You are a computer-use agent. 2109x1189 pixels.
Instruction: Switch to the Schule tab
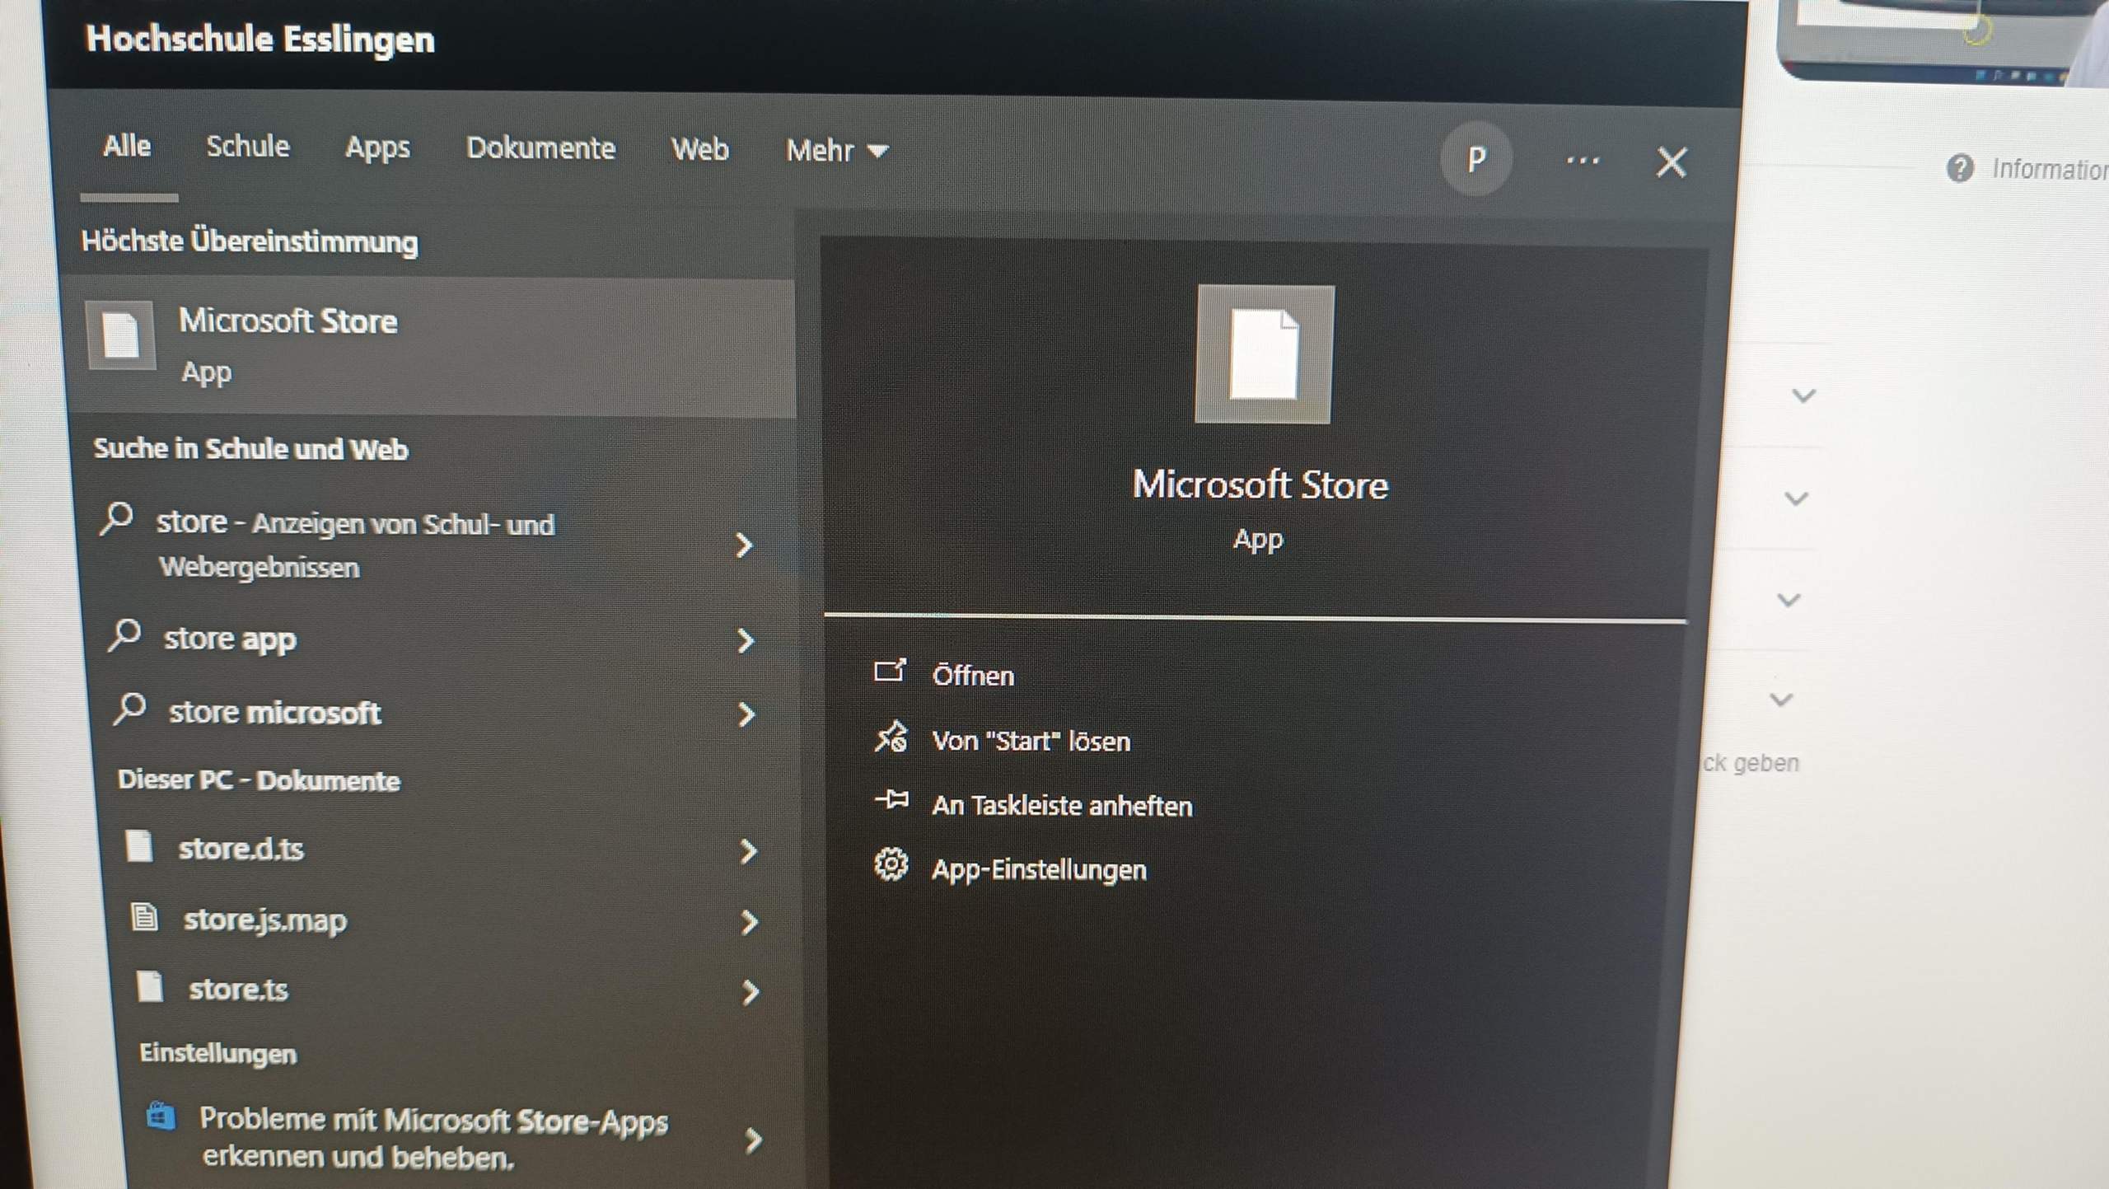(x=248, y=147)
